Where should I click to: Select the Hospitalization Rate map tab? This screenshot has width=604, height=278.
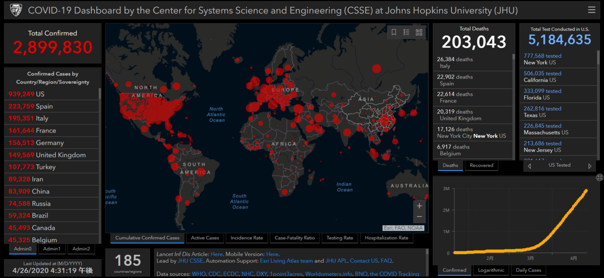[387, 238]
